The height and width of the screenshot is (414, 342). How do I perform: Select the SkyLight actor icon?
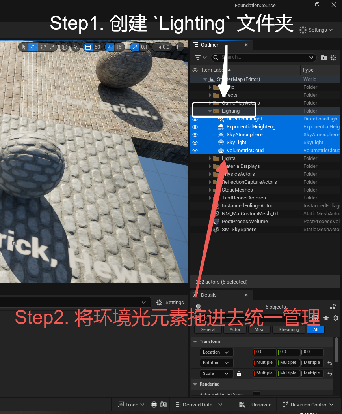coord(221,143)
